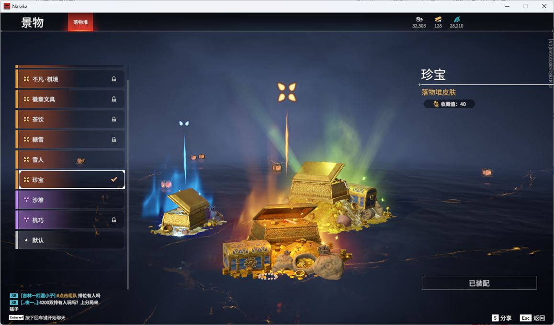Click the 28,210 currency amount
The image size is (554, 325).
456,26
